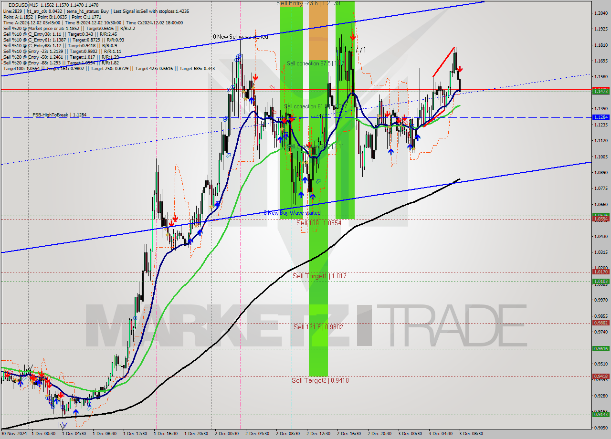Screen dimensions: 611x439
Task: Click the '3 Dec 04:30' time axis label
Action: point(440,434)
